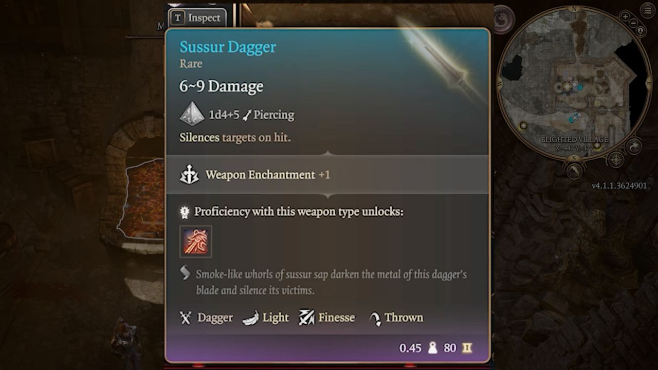This screenshot has width=658, height=370.
Task: Click the Sussur Dagger title
Action: [228, 47]
